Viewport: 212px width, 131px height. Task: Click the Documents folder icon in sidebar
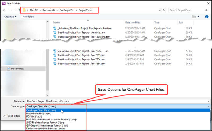(x=9, y=69)
